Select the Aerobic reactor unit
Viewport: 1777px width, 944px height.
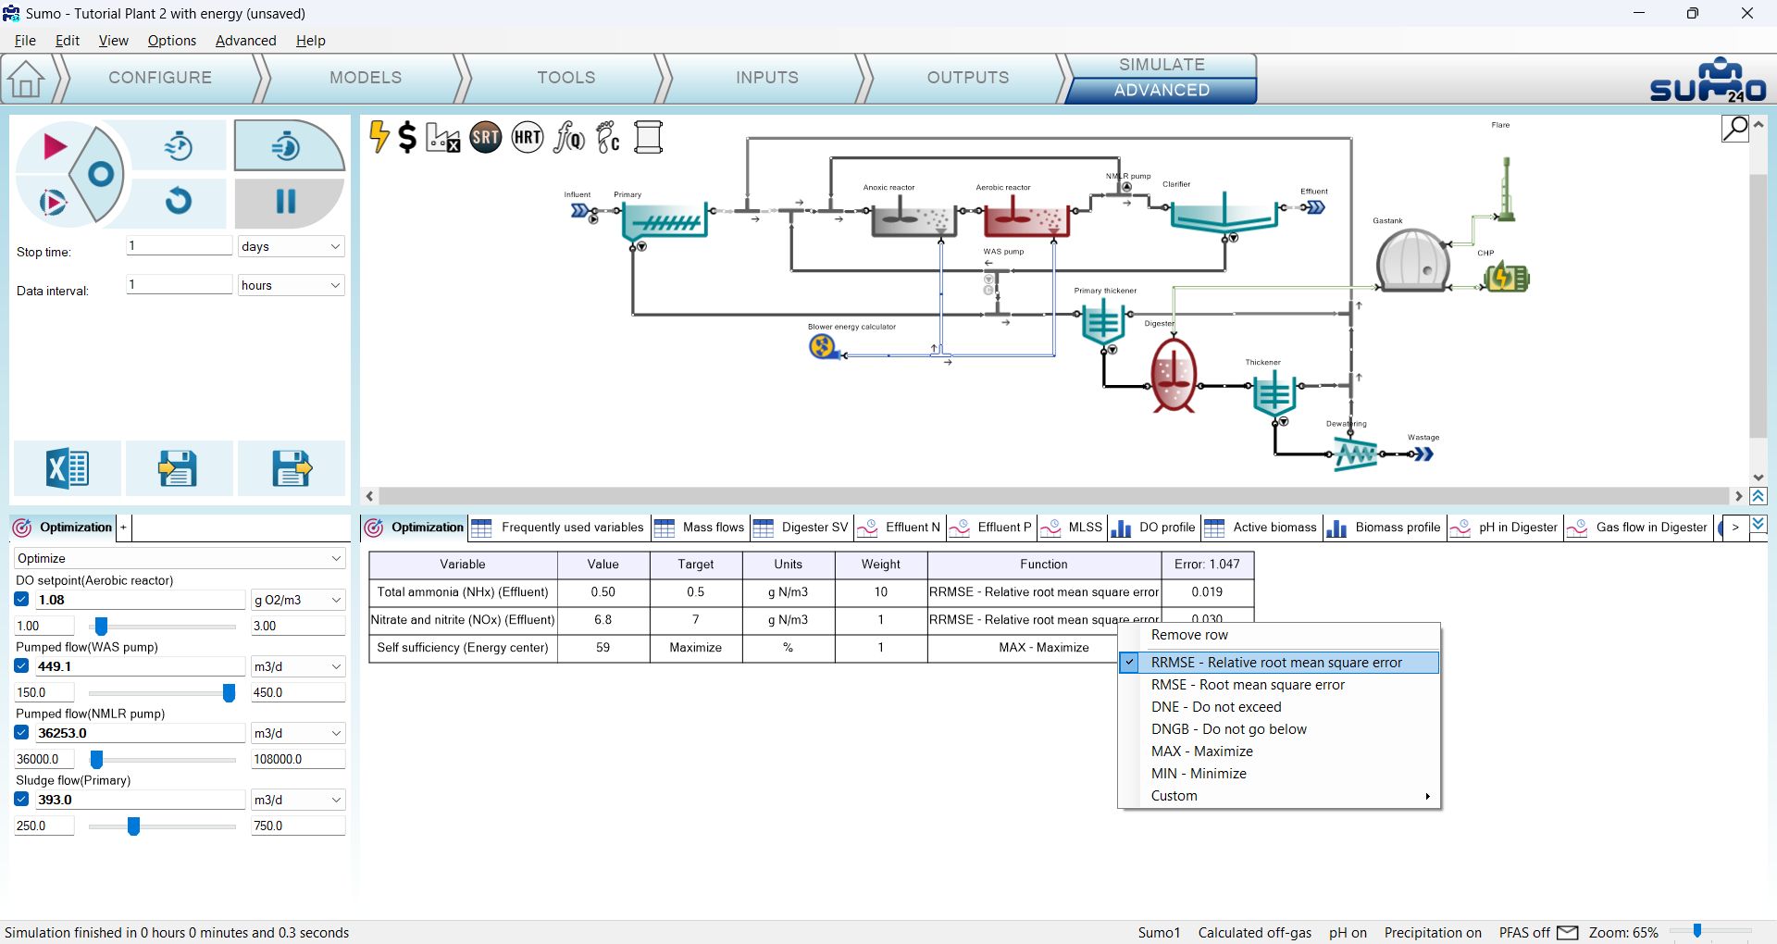click(x=1025, y=220)
